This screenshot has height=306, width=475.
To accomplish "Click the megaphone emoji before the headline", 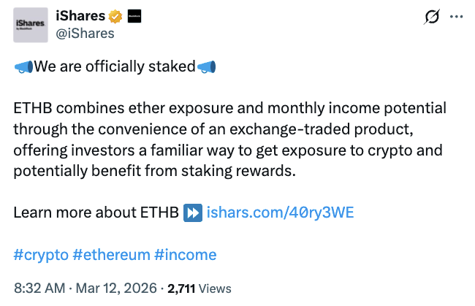I will pyautogui.click(x=23, y=67).
